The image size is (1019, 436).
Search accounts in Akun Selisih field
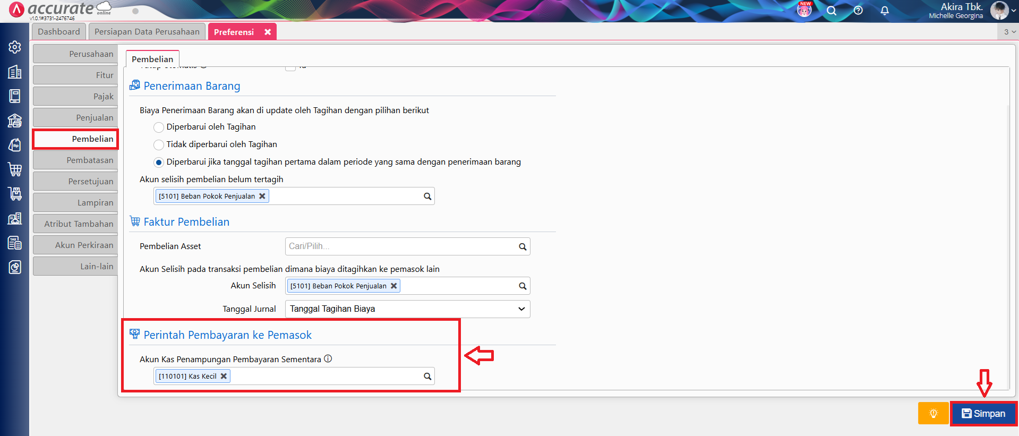tap(523, 286)
